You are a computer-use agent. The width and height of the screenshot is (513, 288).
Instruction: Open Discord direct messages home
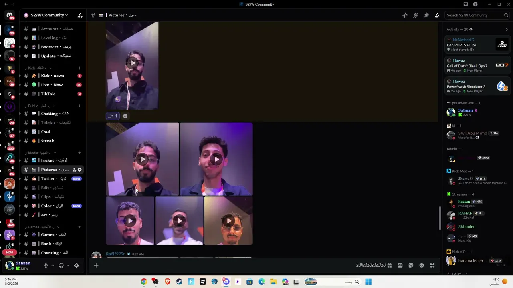[10, 15]
